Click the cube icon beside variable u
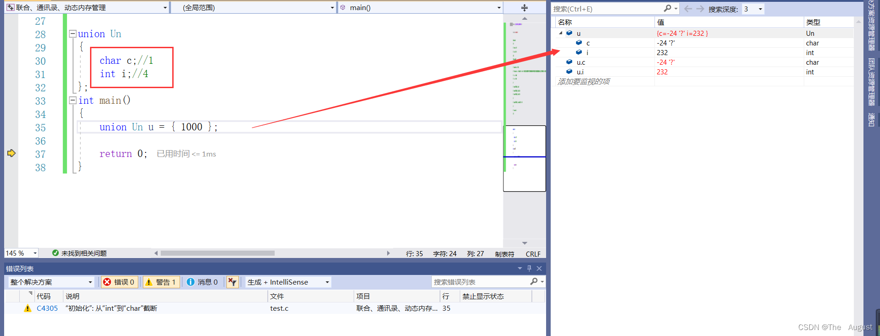This screenshot has width=880, height=336. 569,33
